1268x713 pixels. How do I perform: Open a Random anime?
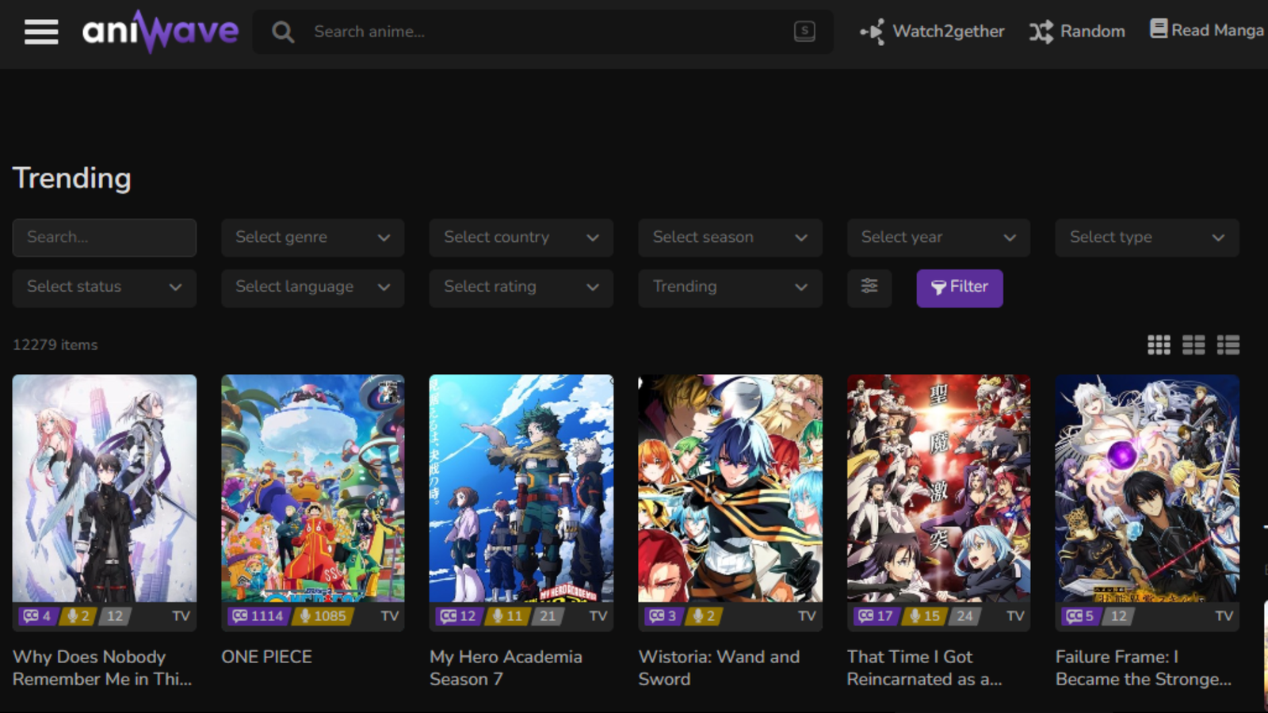click(1077, 32)
